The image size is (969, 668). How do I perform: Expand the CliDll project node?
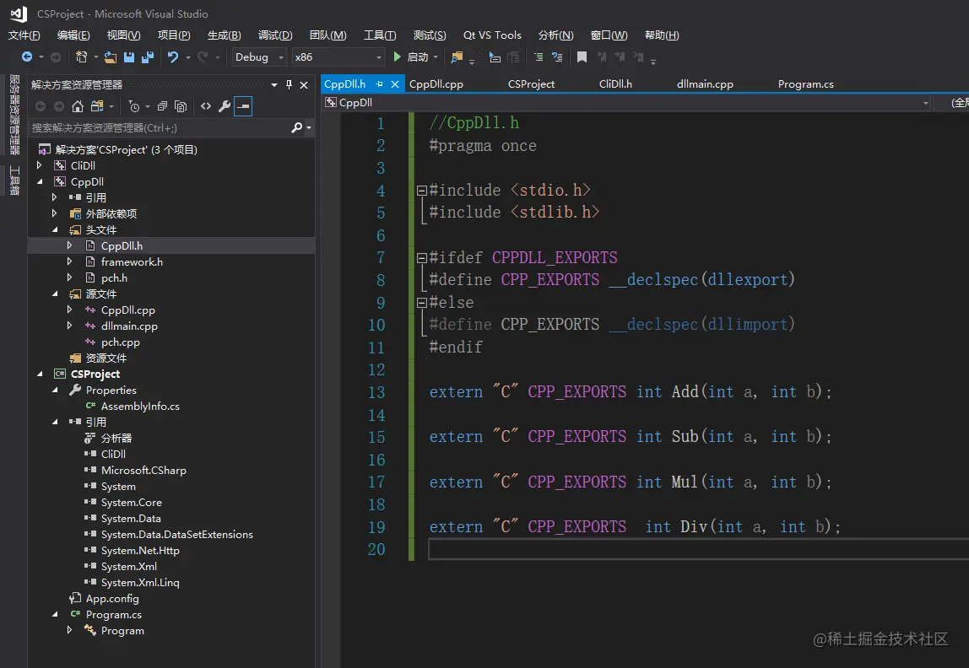40,166
